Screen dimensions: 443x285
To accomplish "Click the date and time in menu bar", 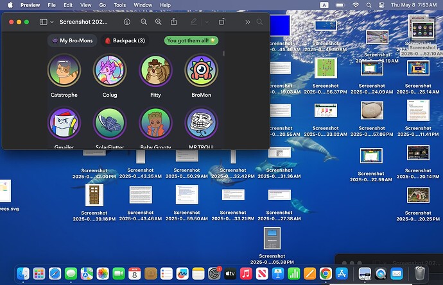I will (x=413, y=5).
